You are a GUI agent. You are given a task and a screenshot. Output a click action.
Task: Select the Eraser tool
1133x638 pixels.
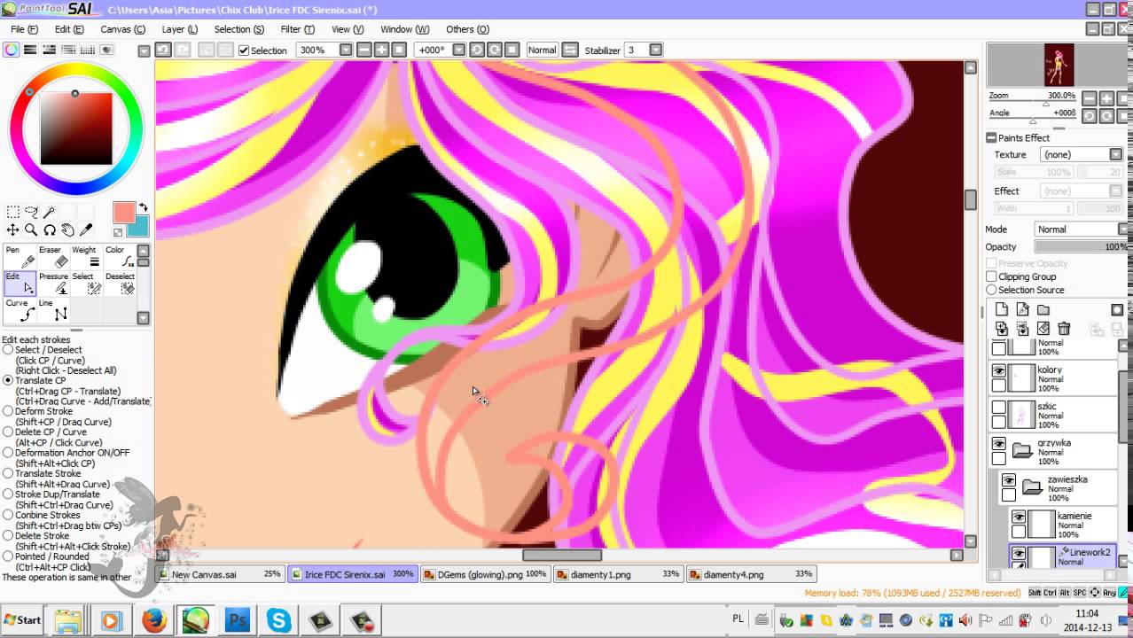click(53, 257)
